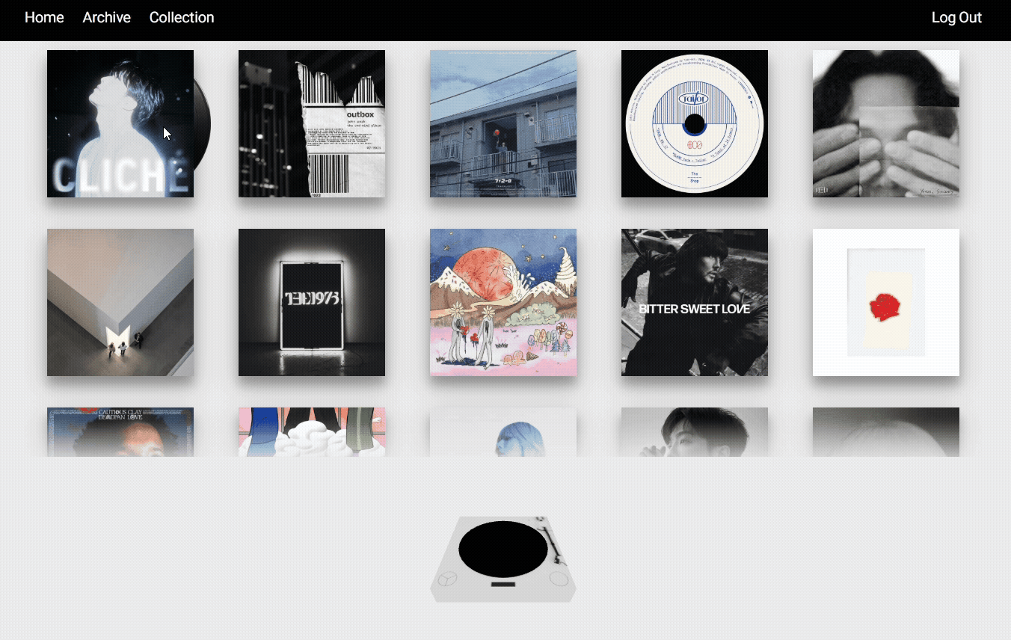Open The 1975 neon frame album
The width and height of the screenshot is (1011, 640).
point(312,302)
